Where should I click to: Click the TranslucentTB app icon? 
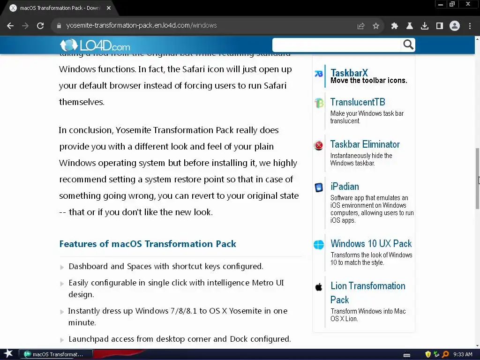coord(319,103)
